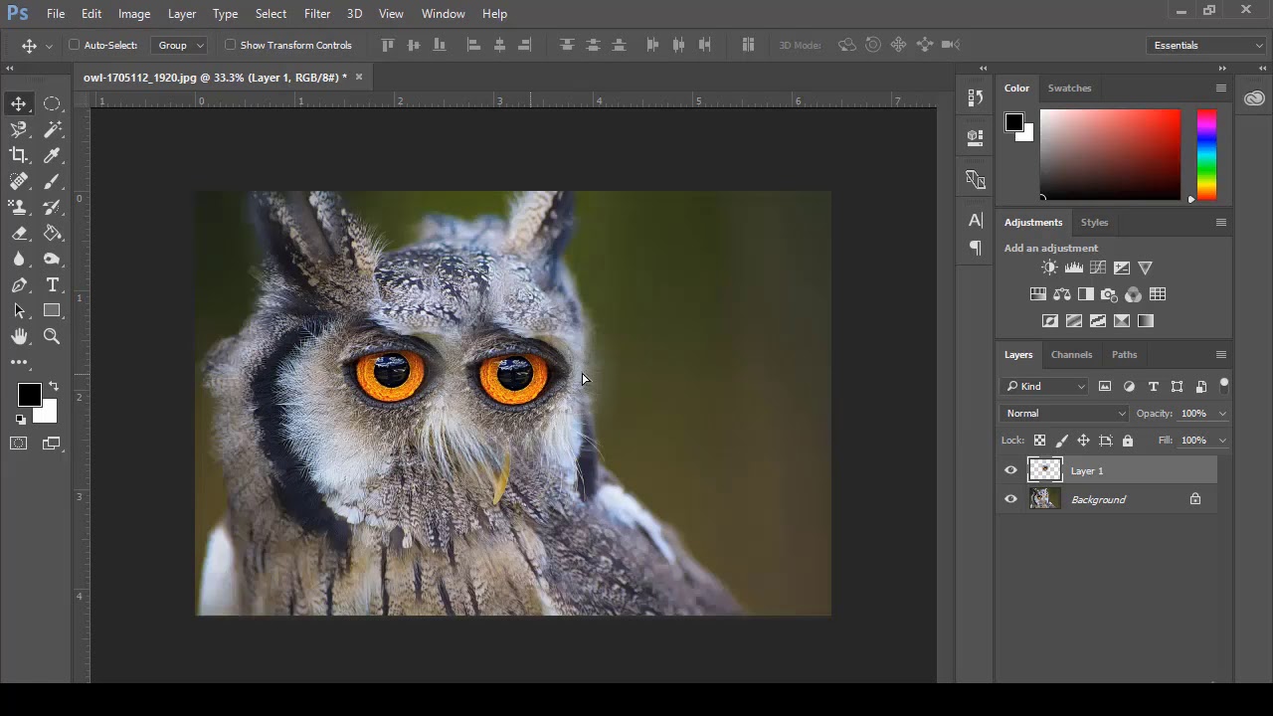Select the Blur tool
The width and height of the screenshot is (1273, 716).
point(19,259)
